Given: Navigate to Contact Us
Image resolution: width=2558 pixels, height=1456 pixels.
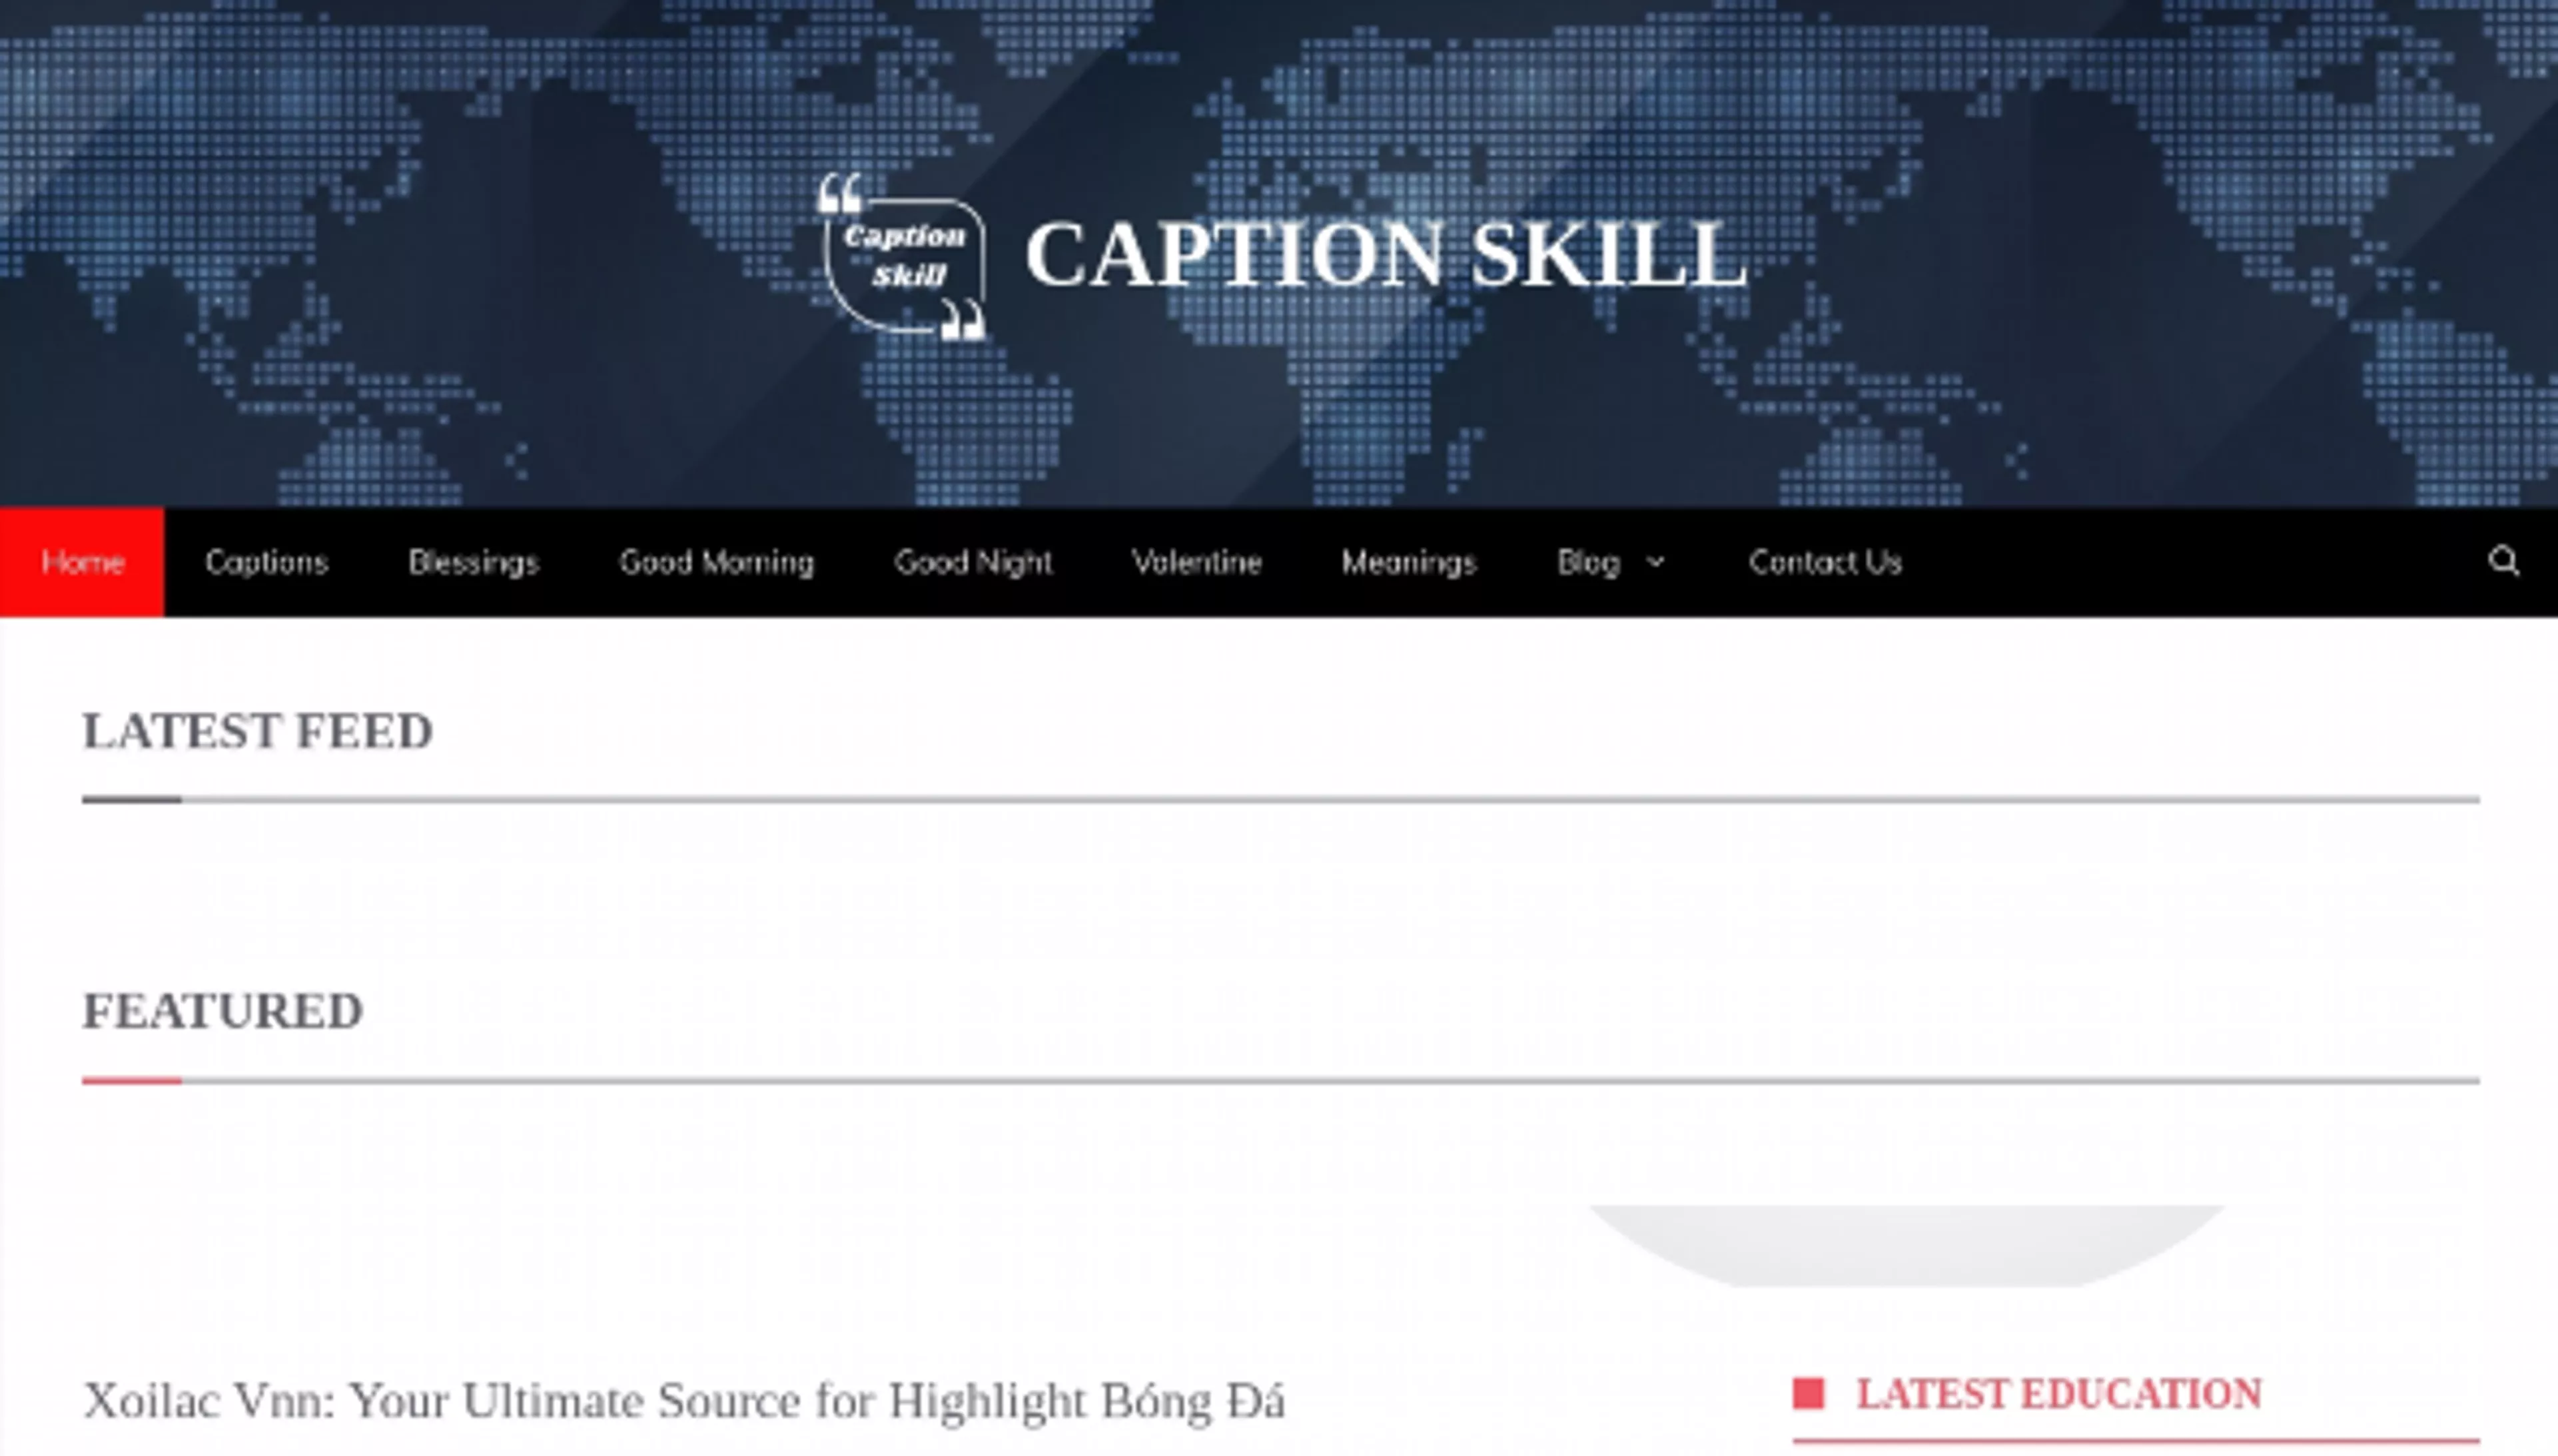Looking at the screenshot, I should click(x=1826, y=561).
